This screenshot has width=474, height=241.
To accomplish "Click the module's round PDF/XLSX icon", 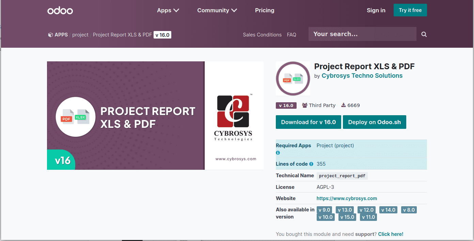I will click(x=293, y=79).
